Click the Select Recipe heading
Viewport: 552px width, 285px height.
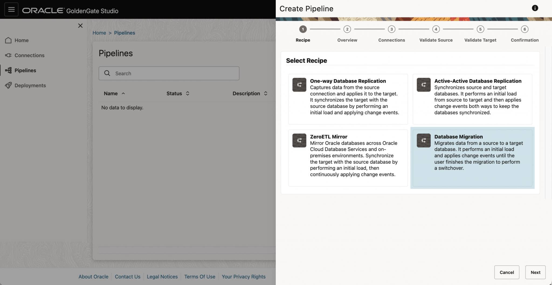[306, 61]
